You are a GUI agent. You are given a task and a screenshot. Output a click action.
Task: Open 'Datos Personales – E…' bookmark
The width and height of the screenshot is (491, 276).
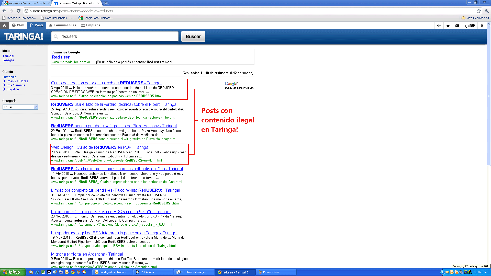57,18
